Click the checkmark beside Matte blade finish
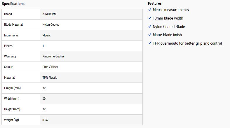Viewport: 230px width, 128px height. pyautogui.click(x=150, y=35)
